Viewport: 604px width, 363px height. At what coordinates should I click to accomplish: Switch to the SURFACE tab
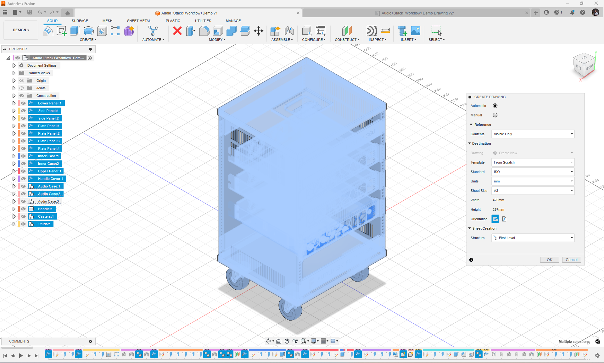(80, 21)
